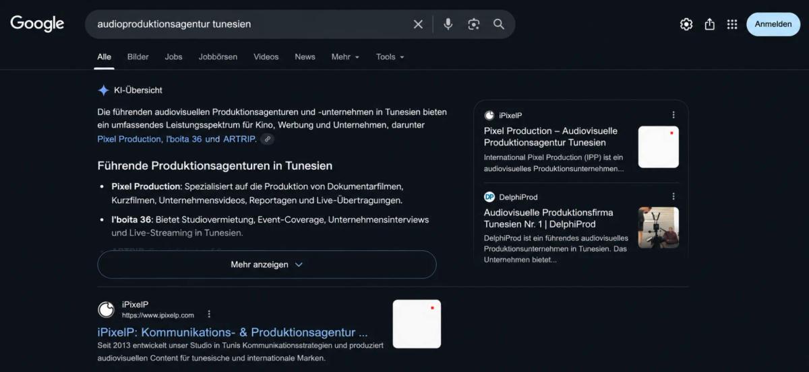
Task: Open ARTRIP link in overview
Action: [240, 139]
